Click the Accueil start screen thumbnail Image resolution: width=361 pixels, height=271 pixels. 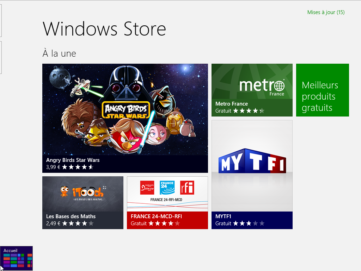pos(16,258)
